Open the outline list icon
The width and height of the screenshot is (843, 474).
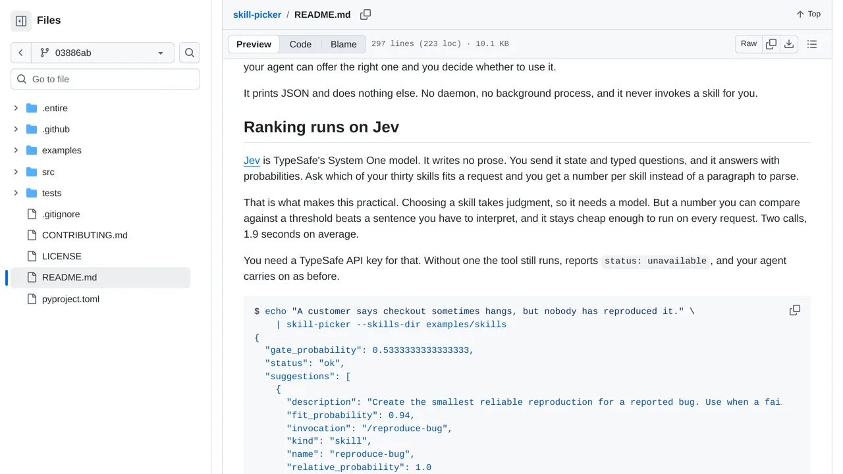pyautogui.click(x=812, y=44)
